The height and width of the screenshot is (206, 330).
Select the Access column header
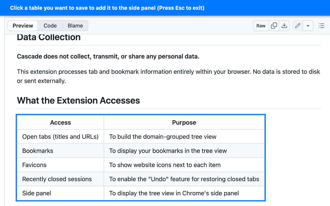point(61,123)
